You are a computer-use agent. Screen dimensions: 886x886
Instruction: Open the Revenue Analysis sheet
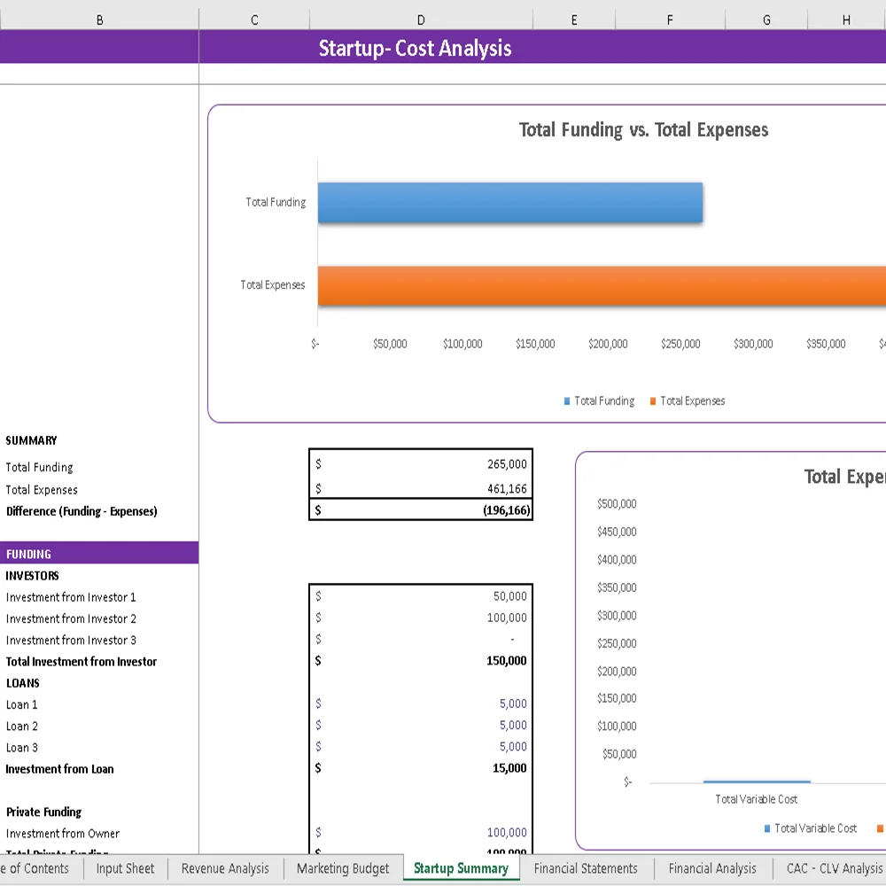pyautogui.click(x=224, y=869)
